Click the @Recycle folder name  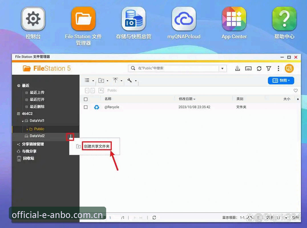coord(112,107)
